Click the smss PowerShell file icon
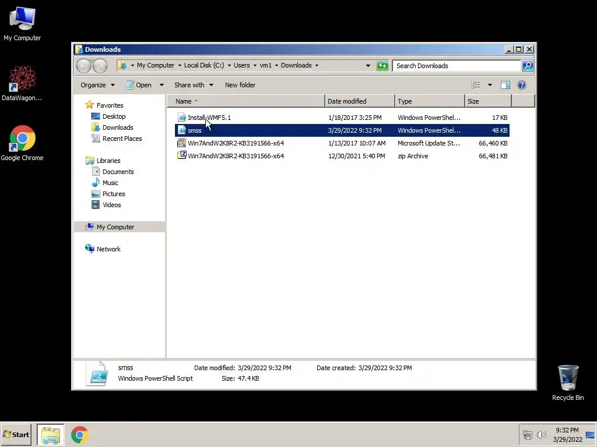This screenshot has height=447, width=597. 182,130
